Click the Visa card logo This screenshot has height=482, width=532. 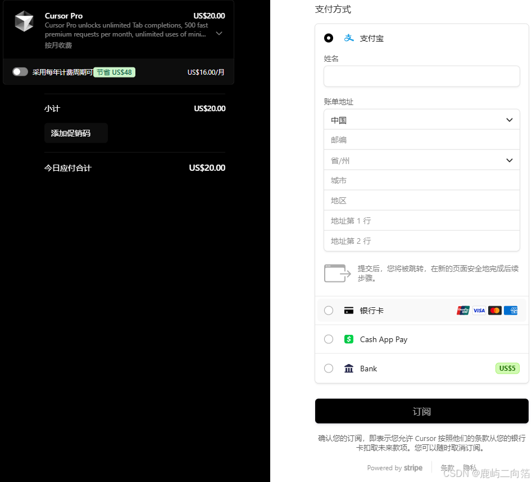pyautogui.click(x=479, y=310)
